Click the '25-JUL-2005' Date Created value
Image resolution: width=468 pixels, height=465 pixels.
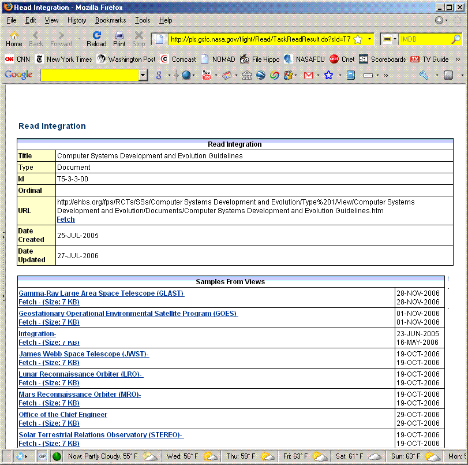pyautogui.click(x=78, y=236)
